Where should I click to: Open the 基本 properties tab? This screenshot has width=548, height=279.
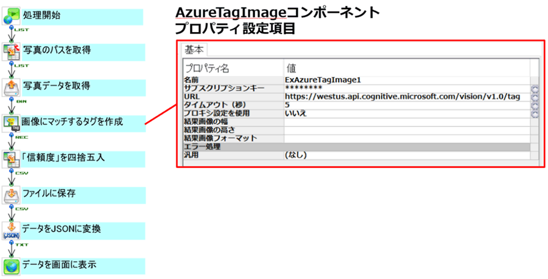194,50
